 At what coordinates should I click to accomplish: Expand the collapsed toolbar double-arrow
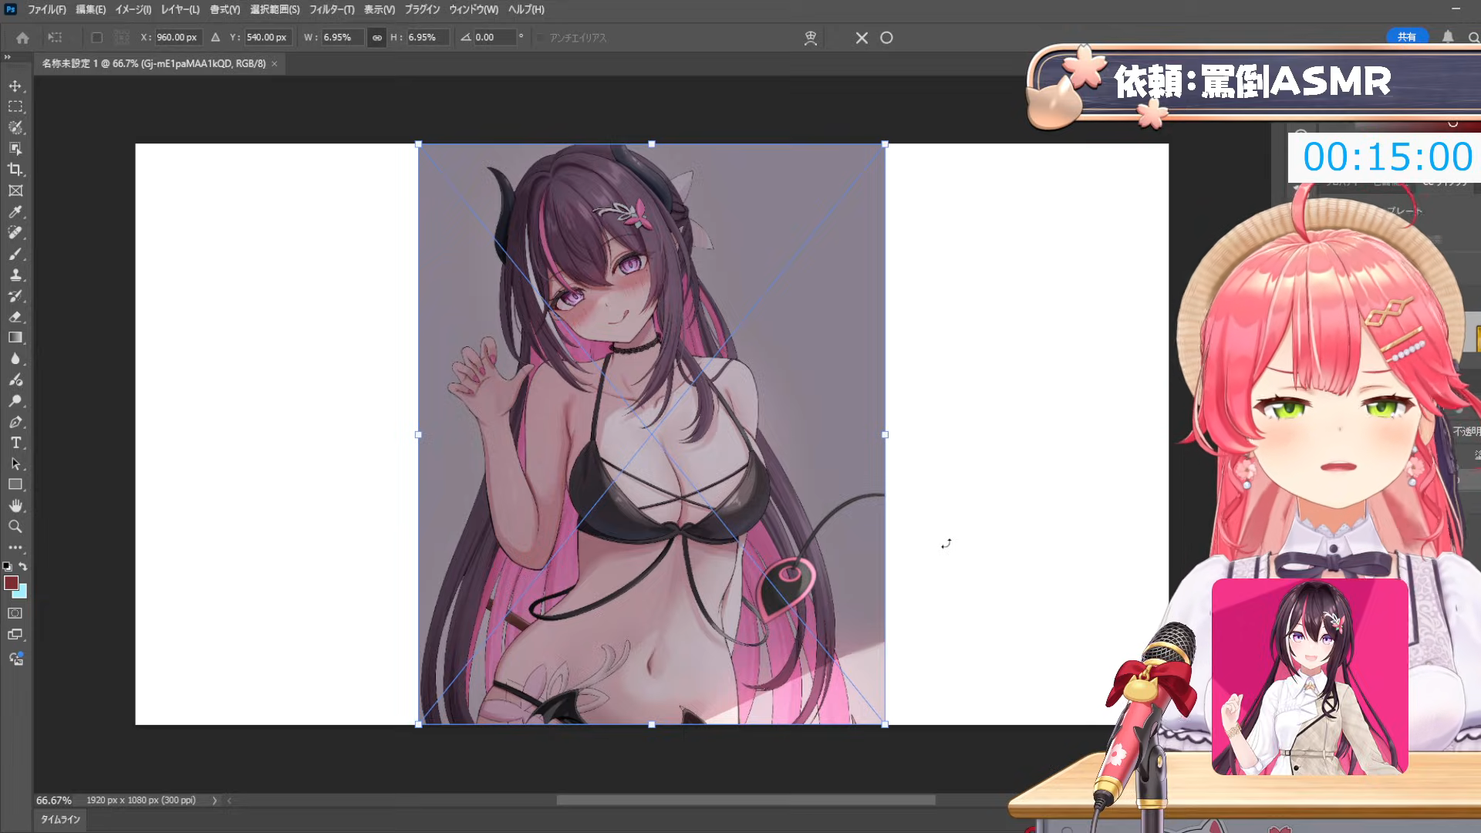(7, 57)
